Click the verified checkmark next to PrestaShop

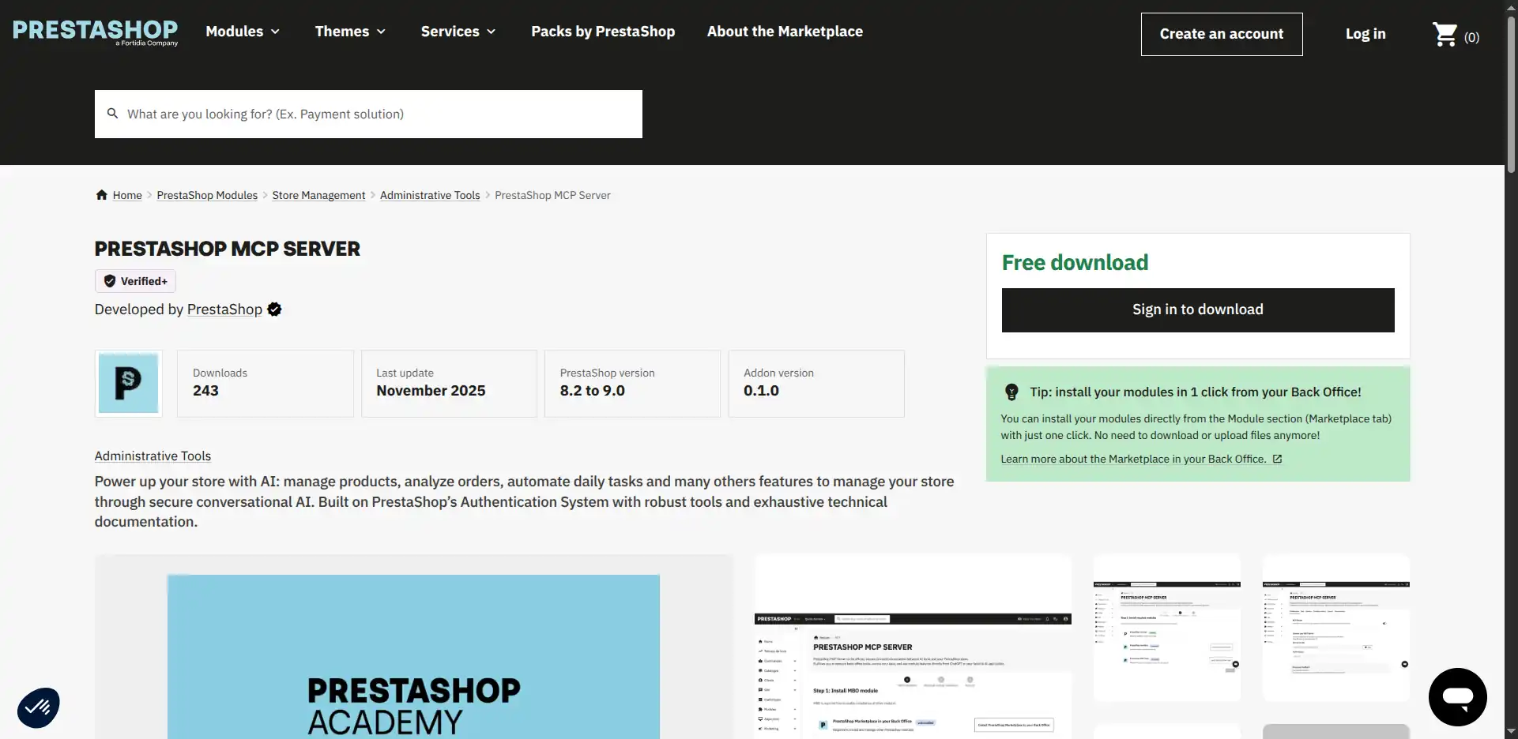click(x=274, y=309)
